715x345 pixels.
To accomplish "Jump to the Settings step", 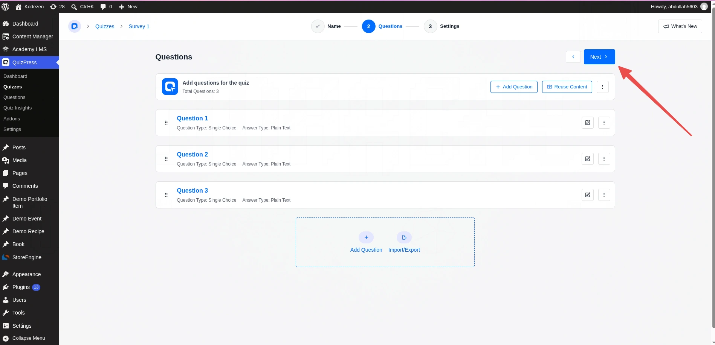I will 442,26.
